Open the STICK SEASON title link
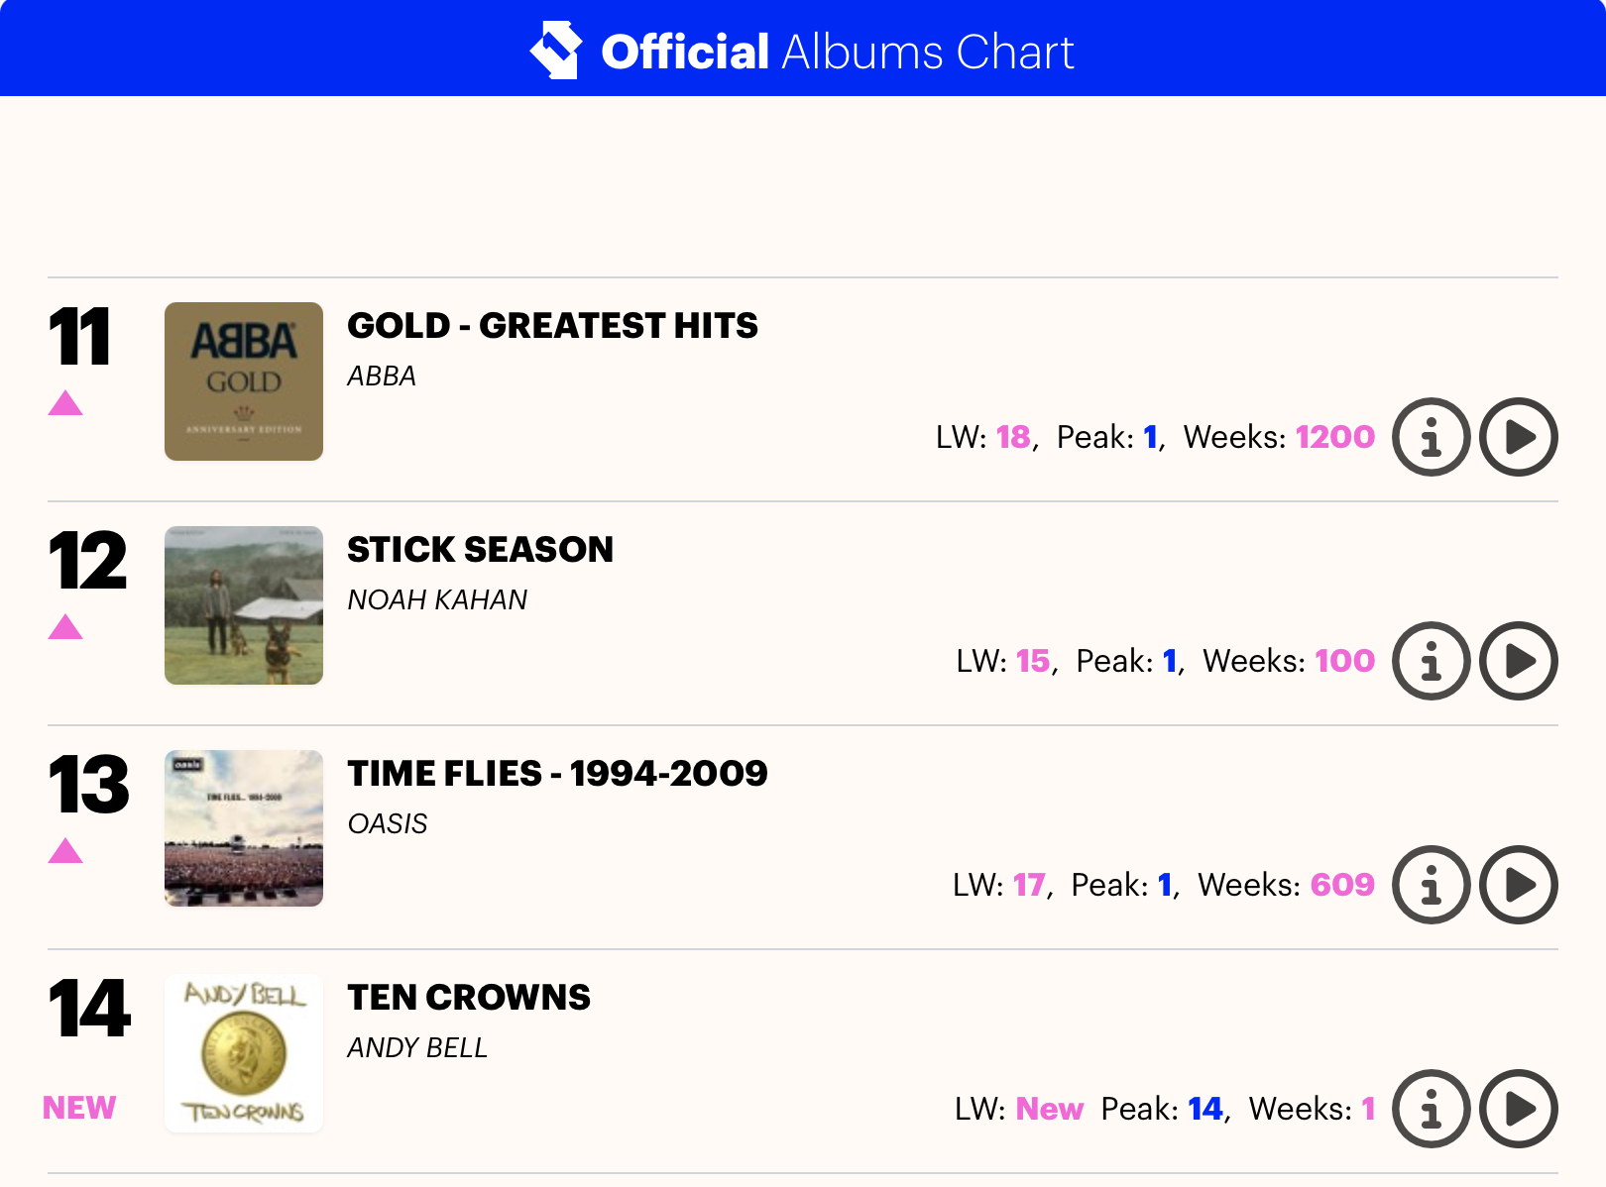Image resolution: width=1606 pixels, height=1187 pixels. point(480,549)
